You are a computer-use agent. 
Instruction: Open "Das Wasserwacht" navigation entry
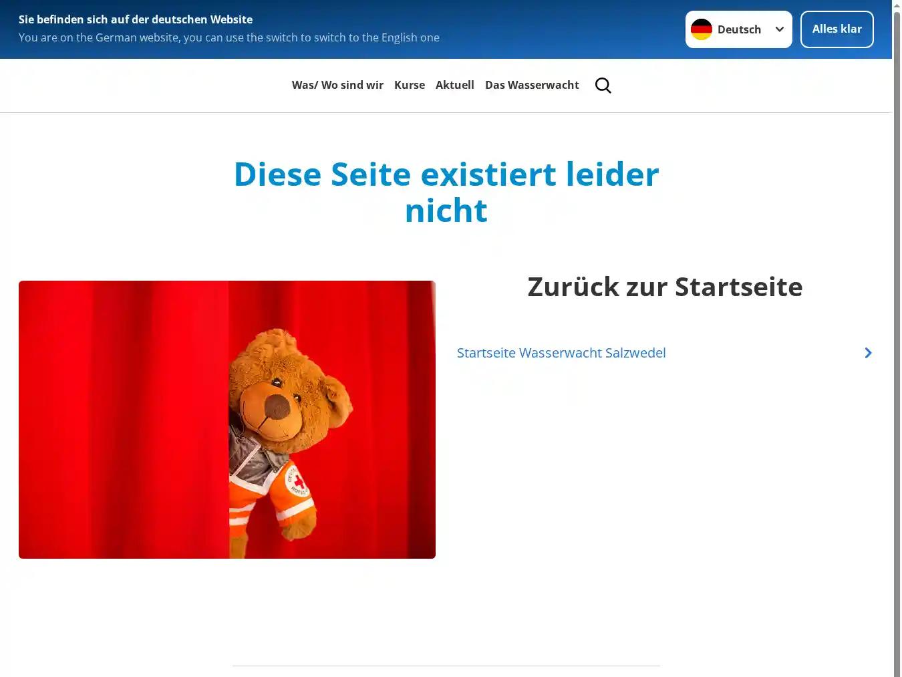click(532, 85)
